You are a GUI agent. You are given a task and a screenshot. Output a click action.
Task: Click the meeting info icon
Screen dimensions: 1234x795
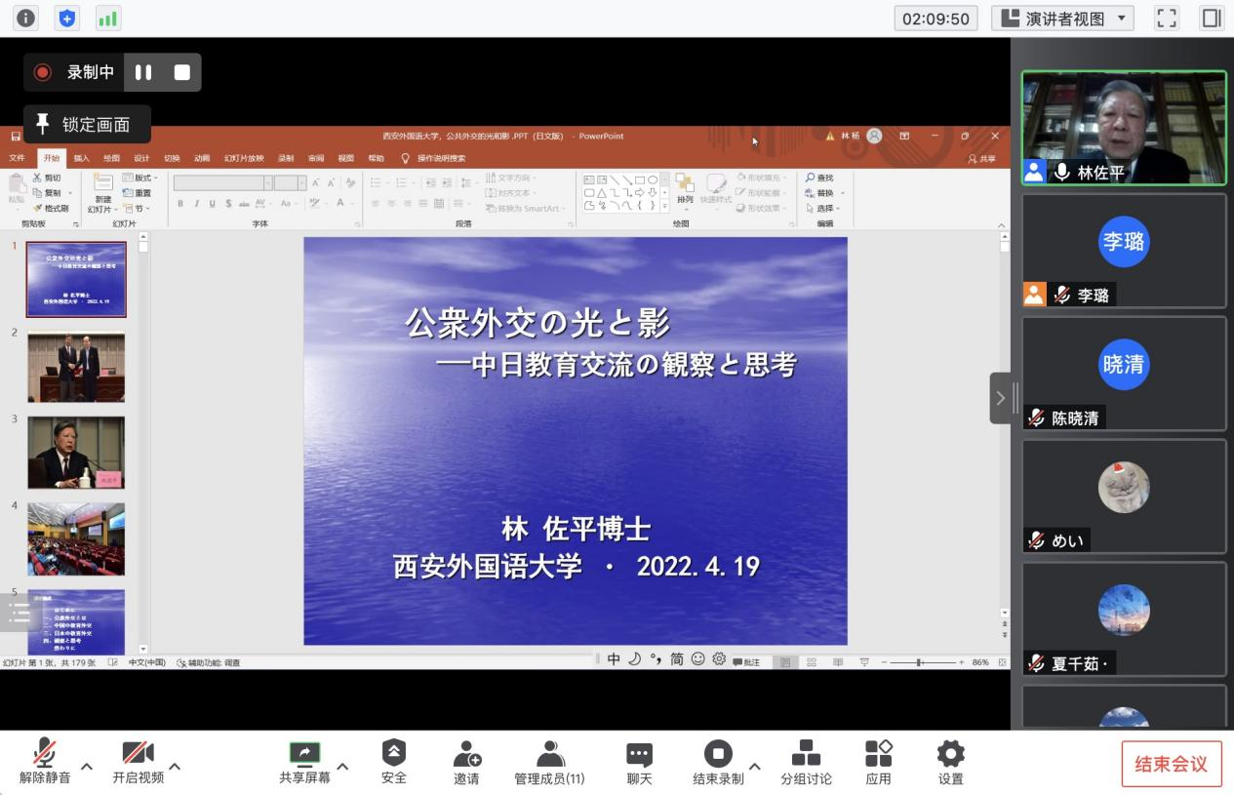24,18
